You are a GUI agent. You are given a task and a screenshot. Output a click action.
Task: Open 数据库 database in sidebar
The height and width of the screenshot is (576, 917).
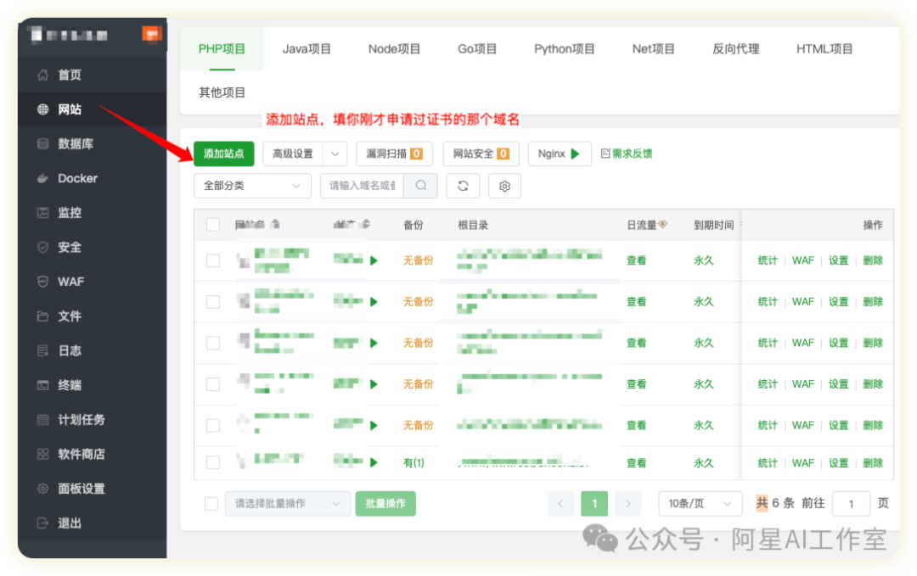point(75,144)
